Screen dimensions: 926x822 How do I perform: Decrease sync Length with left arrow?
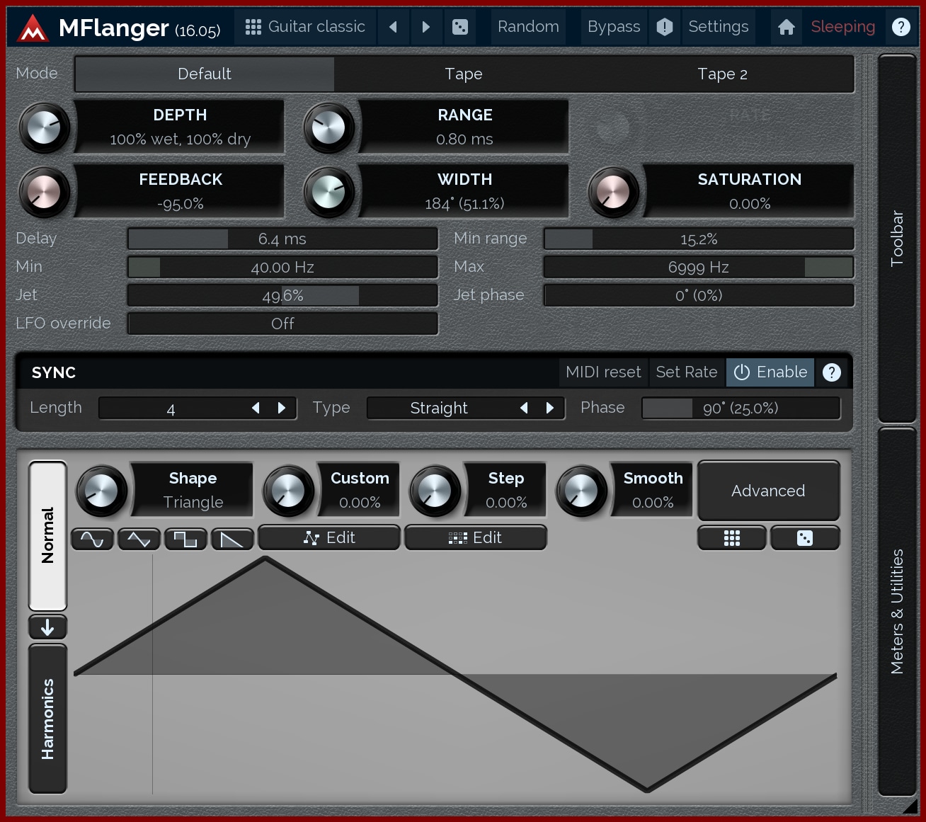coord(256,409)
